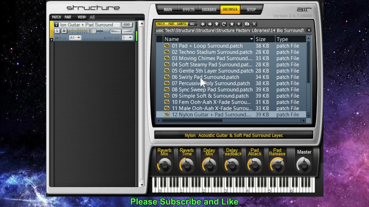Screen dimensions: 369x207
Task: Click icon of 03 Moving Chimes Pad Surround
Action: tap(167, 58)
